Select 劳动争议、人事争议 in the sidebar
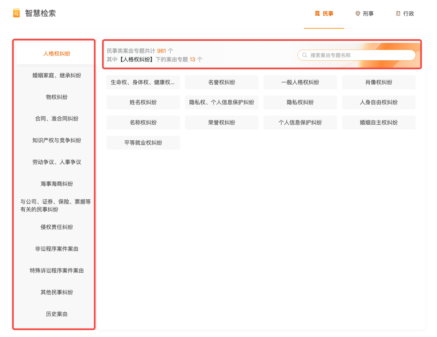This screenshot has height=337, width=437. (x=54, y=162)
